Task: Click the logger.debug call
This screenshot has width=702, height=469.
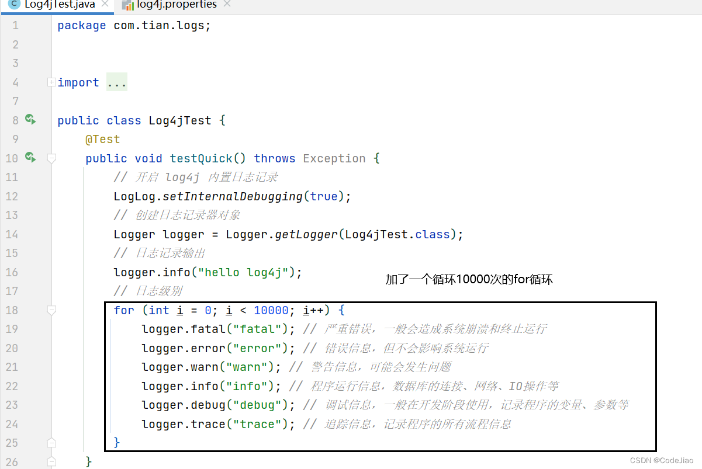Action: pos(219,405)
